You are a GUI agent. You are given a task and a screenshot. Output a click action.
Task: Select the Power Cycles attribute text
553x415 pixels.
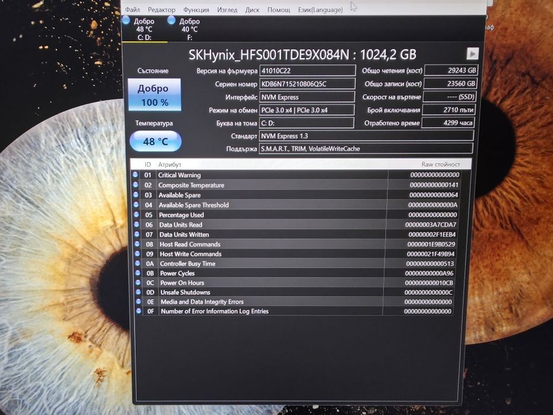click(177, 273)
